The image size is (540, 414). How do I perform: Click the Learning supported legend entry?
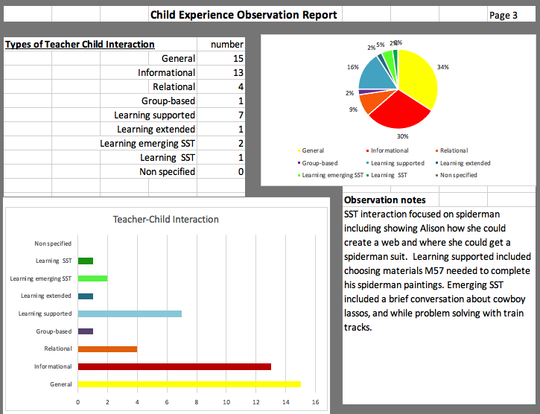click(x=396, y=163)
